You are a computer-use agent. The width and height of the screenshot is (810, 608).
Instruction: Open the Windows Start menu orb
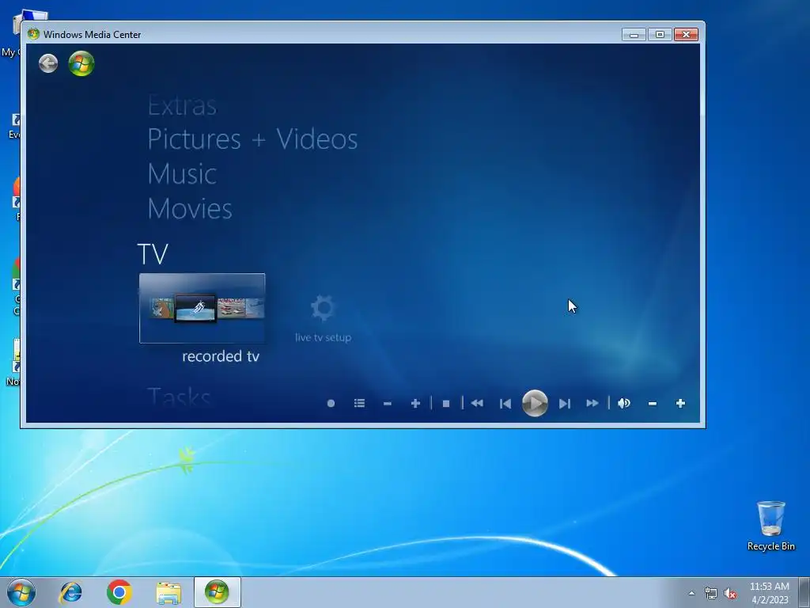pos(21,592)
